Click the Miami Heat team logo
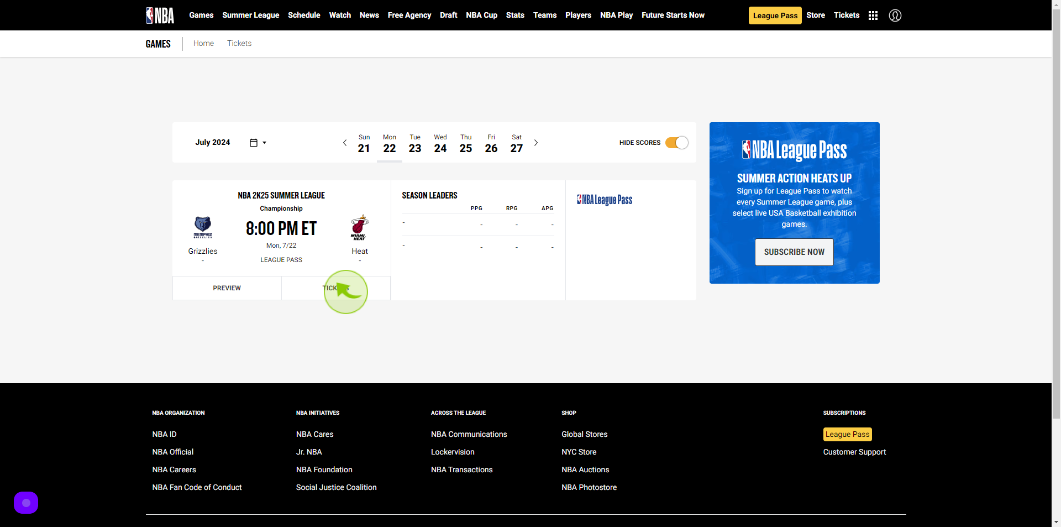Screen dimensions: 1061x527 [360, 227]
